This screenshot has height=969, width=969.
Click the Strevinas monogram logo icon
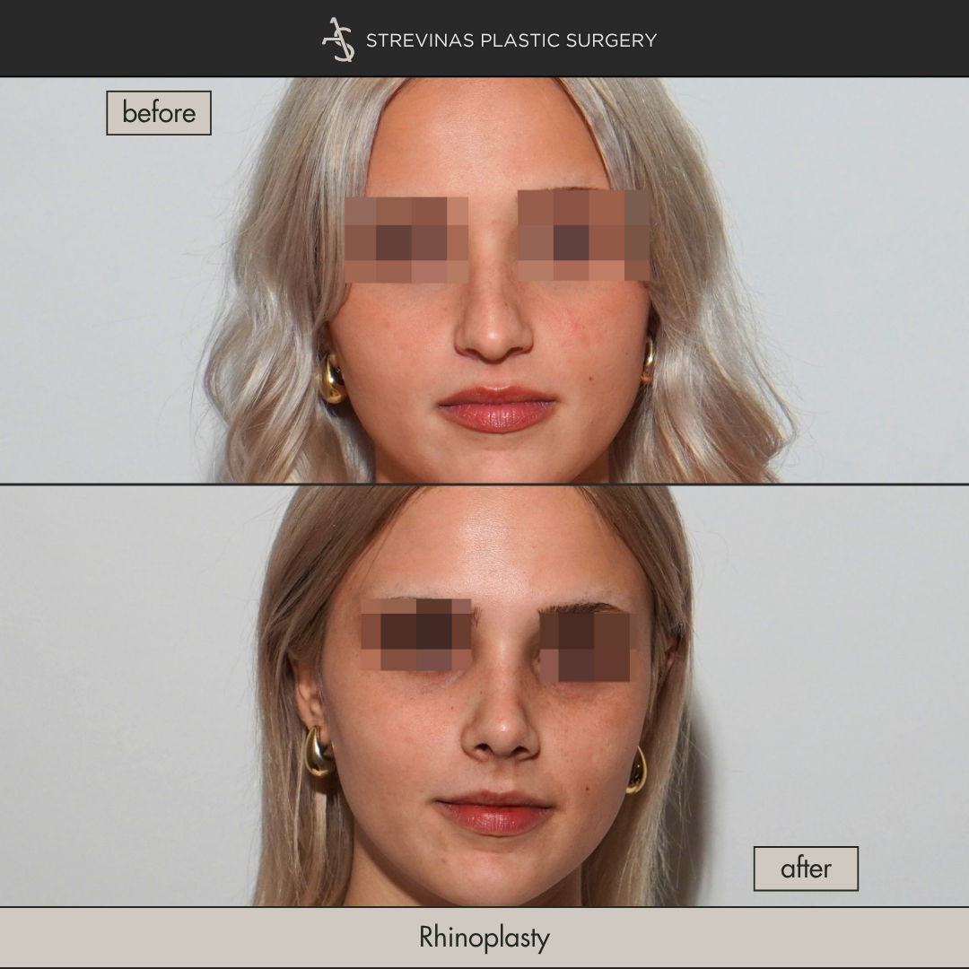click(338, 39)
